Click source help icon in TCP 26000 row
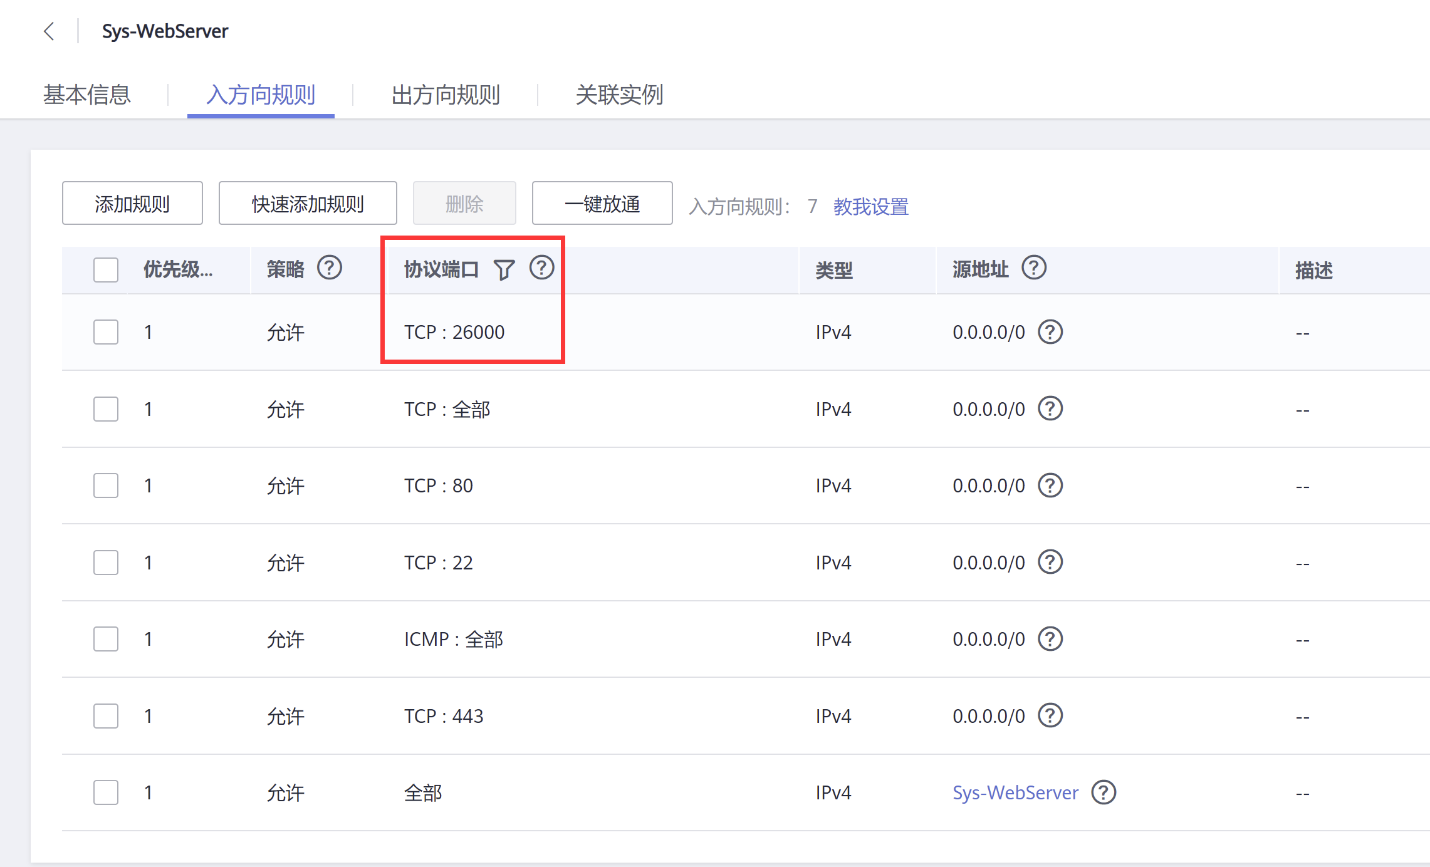Viewport: 1430px width, 867px height. point(1050,332)
